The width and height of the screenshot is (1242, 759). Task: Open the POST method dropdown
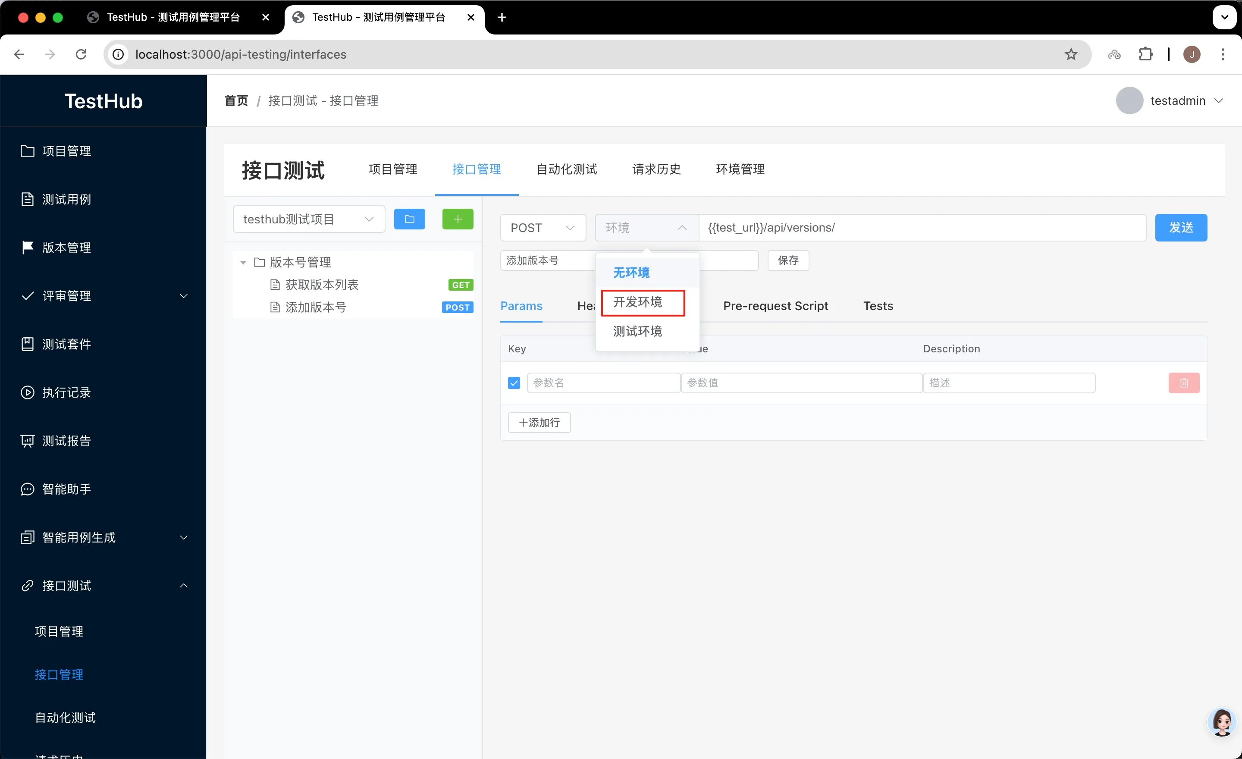(x=543, y=228)
